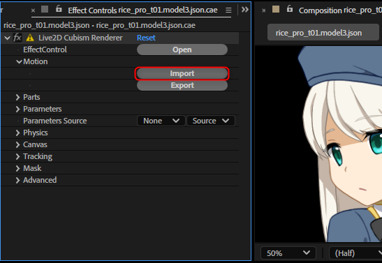The height and width of the screenshot is (263, 382).
Task: Open the Source dropdown menu
Action: 210,121
